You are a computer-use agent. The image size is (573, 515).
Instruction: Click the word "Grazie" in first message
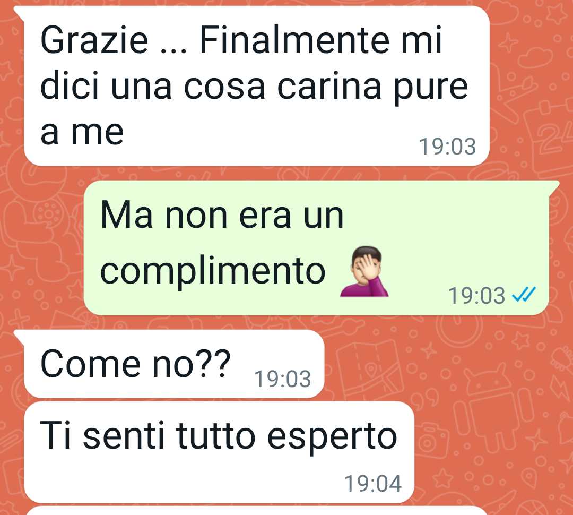point(94,40)
